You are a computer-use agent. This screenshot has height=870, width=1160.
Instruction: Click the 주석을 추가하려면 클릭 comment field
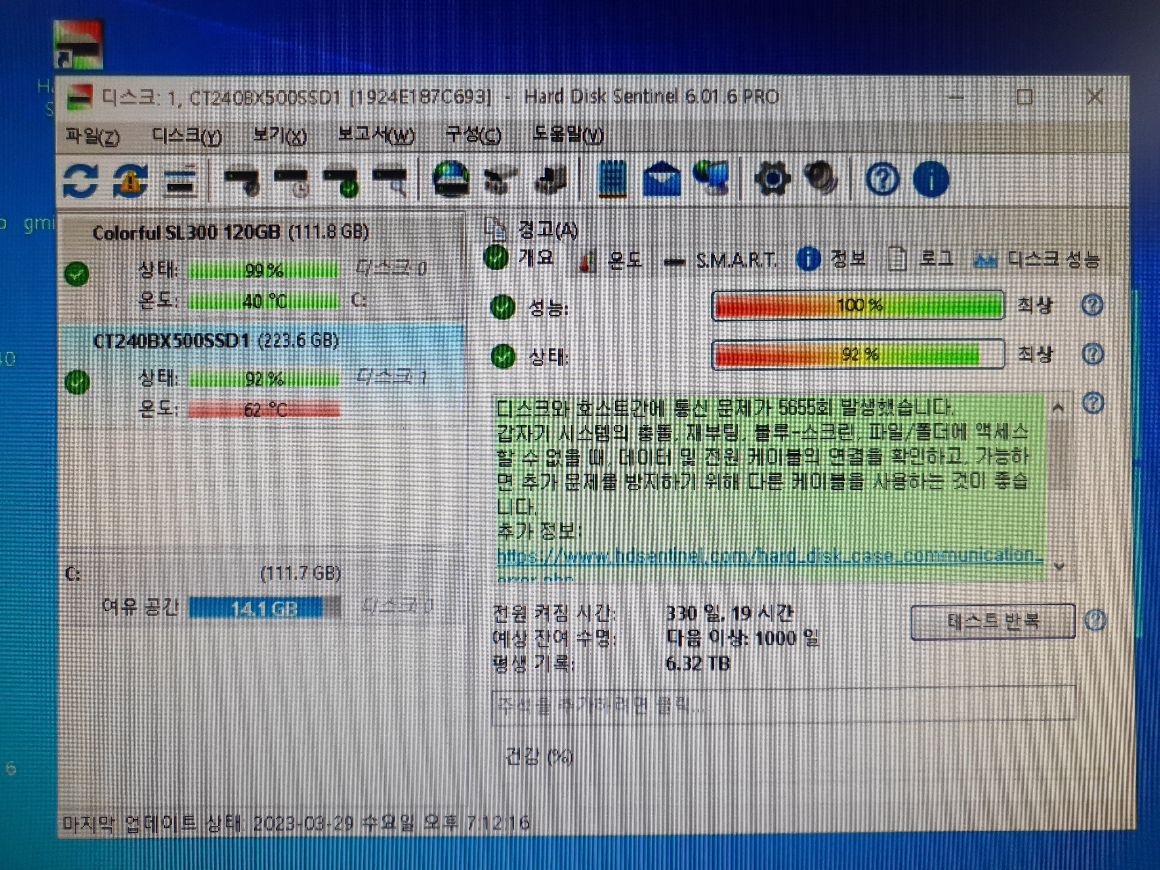783,706
